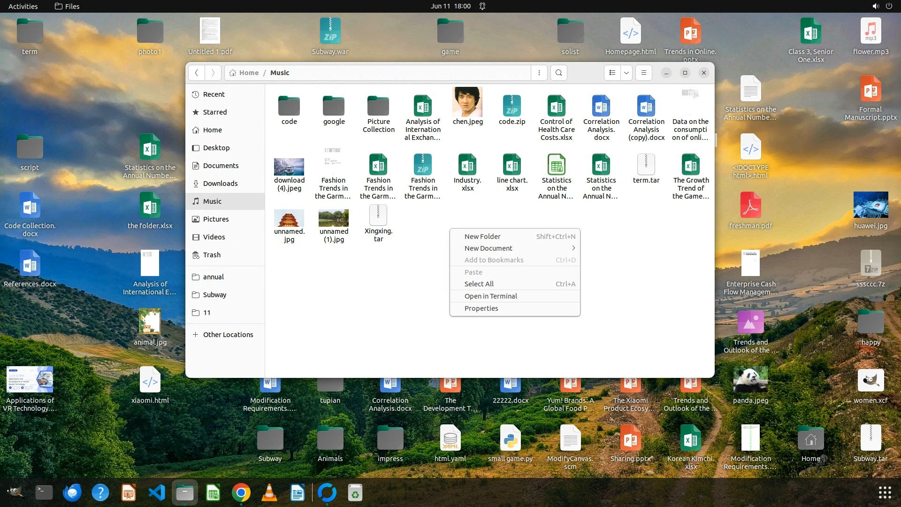The height and width of the screenshot is (507, 901).
Task: Choose Open in Terminal menu entry
Action: coord(490,296)
